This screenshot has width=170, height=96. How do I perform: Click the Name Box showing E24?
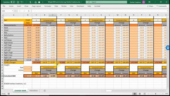[6, 11]
